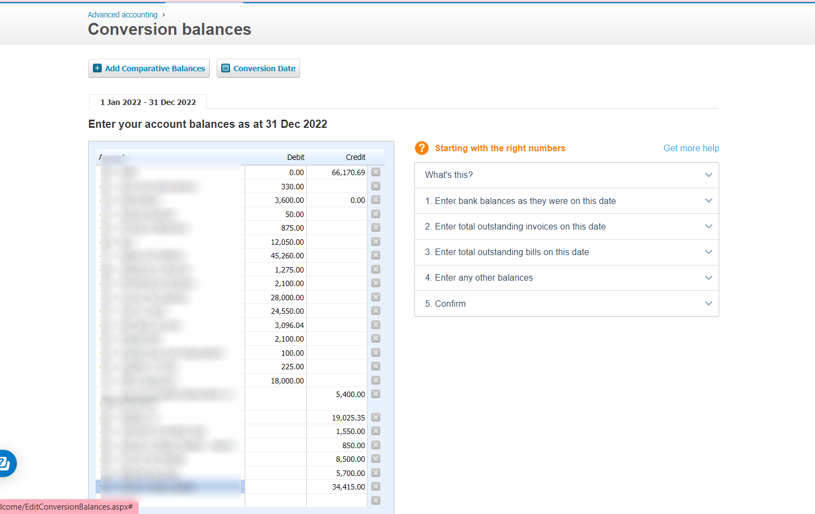The height and width of the screenshot is (514, 815).
Task: Delete the 5,700.00 credit row
Action: (x=376, y=473)
